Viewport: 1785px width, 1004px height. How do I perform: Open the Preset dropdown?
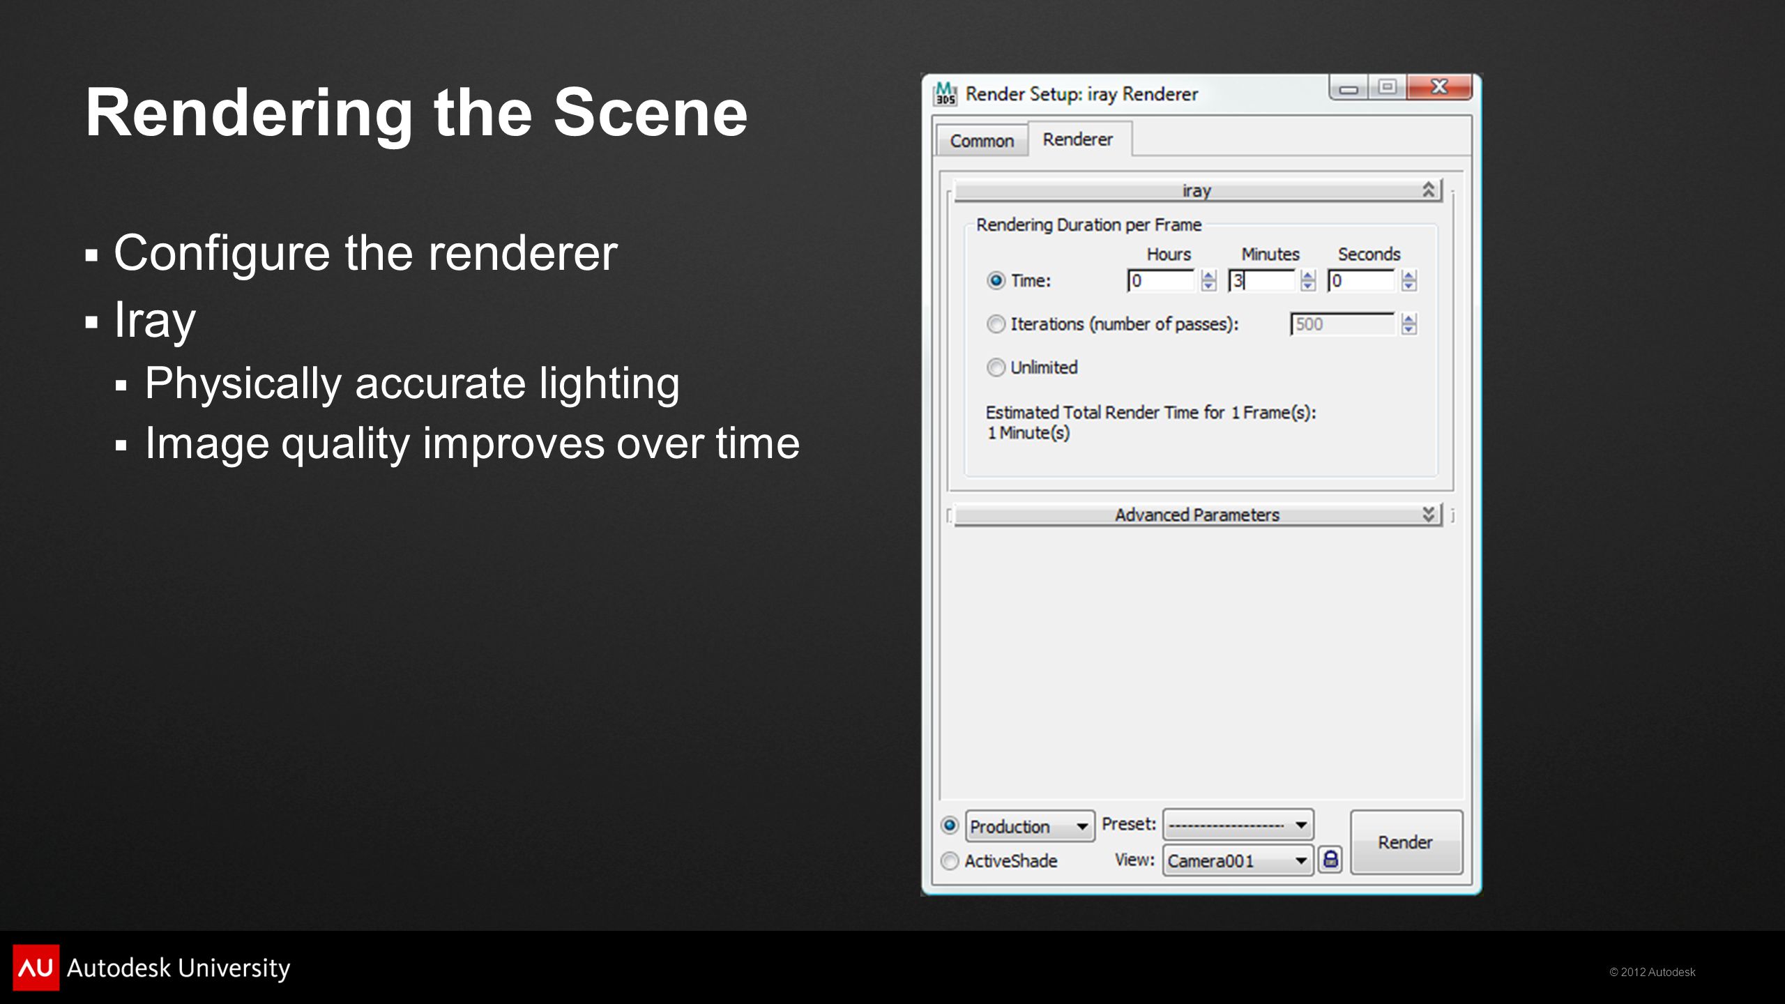(1238, 825)
